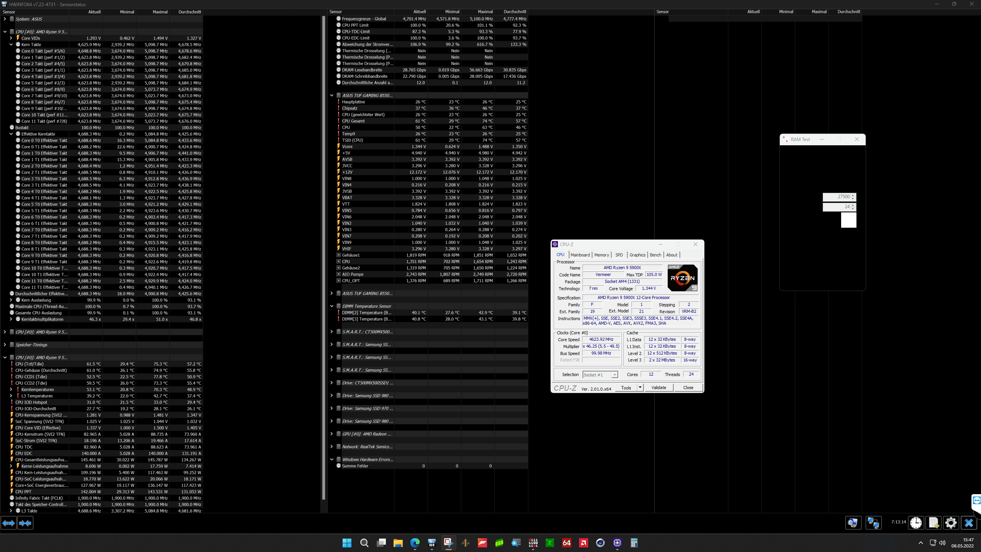Open HWiNFO taskbar icon
Viewport: 981px width, 552px height.
click(x=432, y=543)
